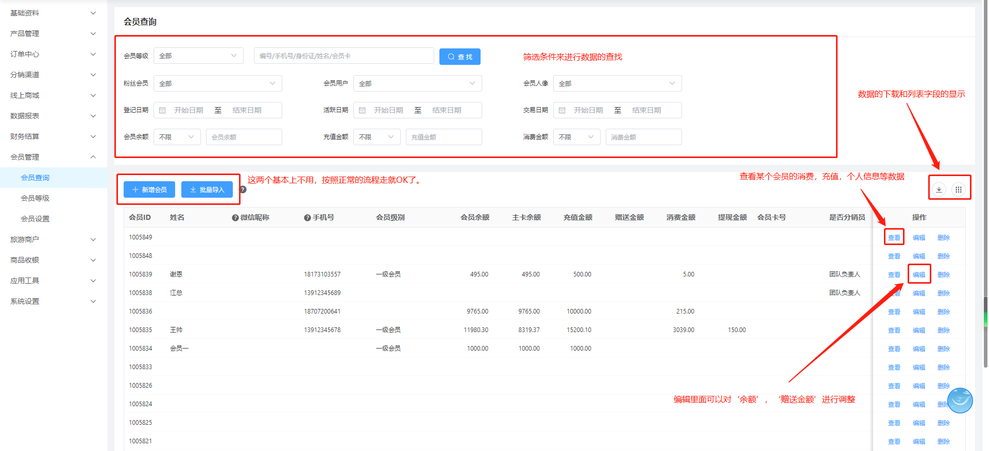Click the 查找 search button
This screenshot has width=989, height=451.
click(x=459, y=57)
